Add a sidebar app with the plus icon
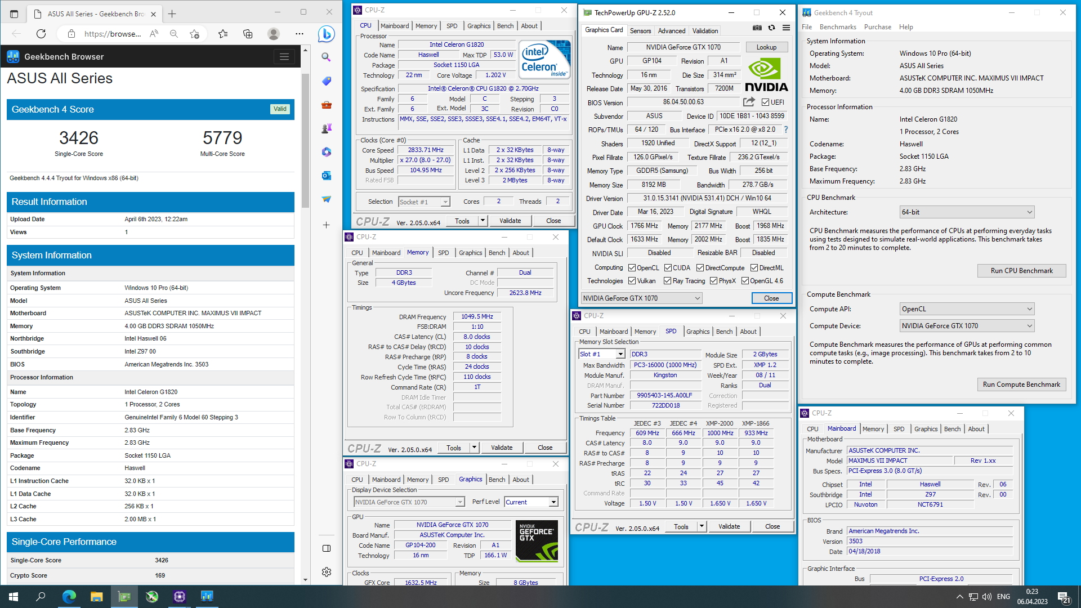The height and width of the screenshot is (608, 1081). 326,225
